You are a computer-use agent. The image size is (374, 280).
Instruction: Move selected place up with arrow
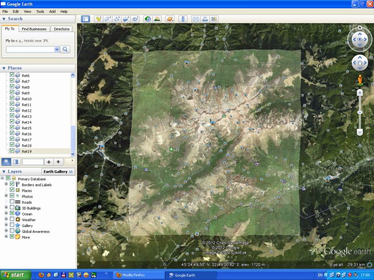[x=49, y=162]
